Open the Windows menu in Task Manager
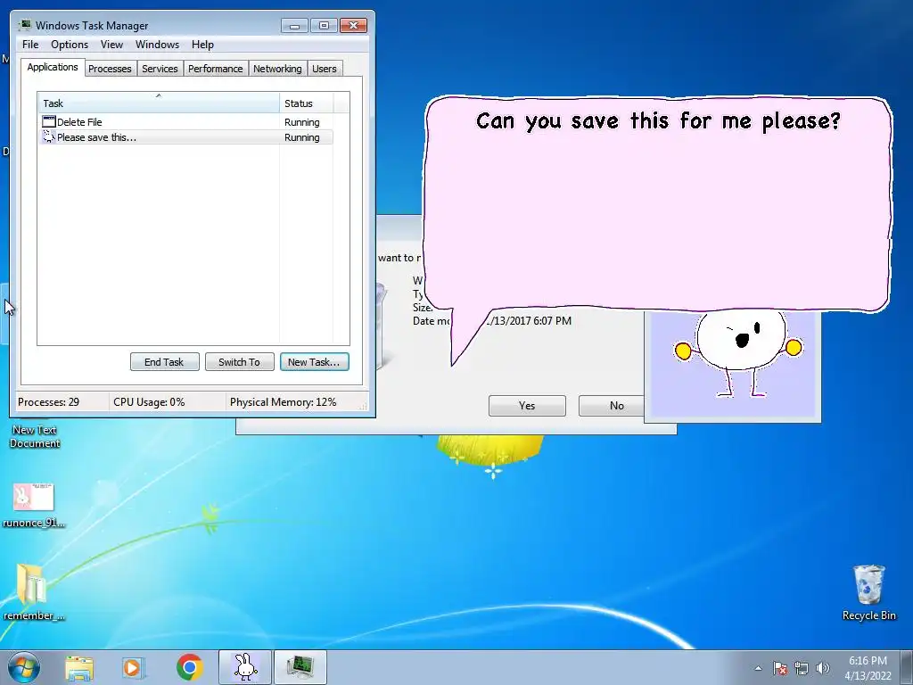This screenshot has height=685, width=913. (x=157, y=45)
